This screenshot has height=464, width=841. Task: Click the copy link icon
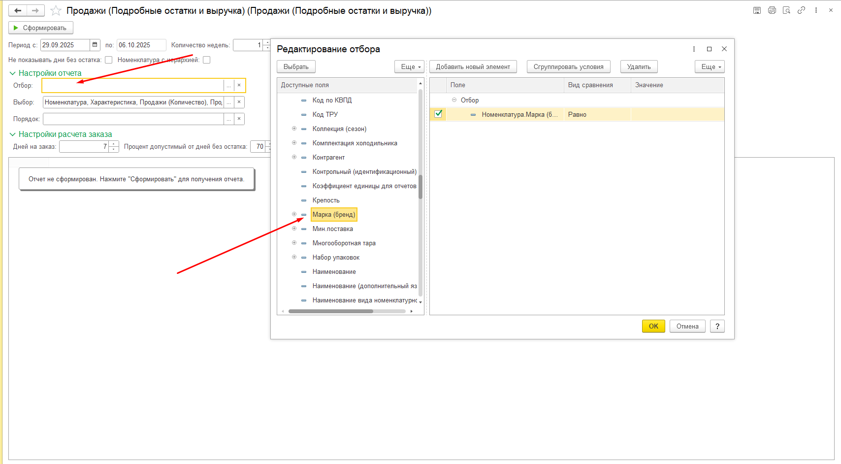(801, 10)
